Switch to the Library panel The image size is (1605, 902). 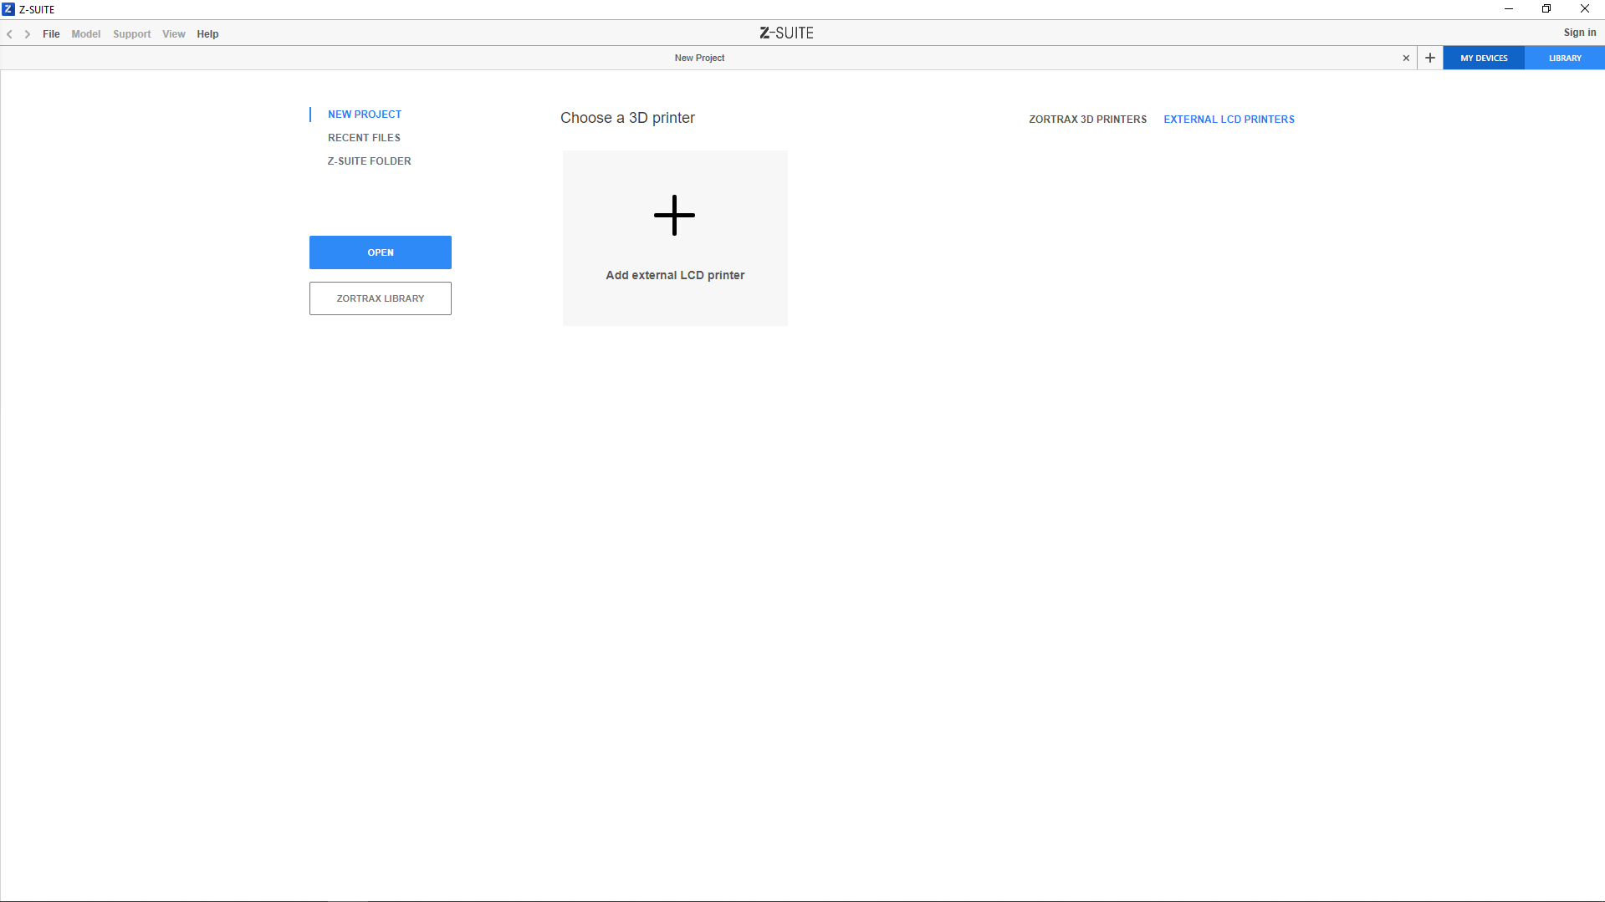pos(1564,58)
